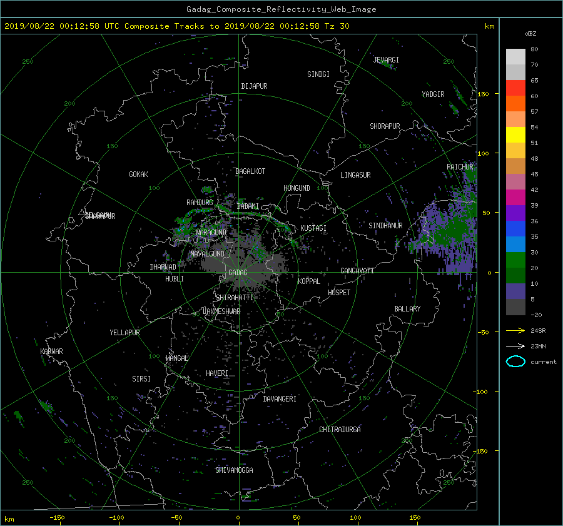Click the GADAG radar center label
The image size is (563, 526).
238,273
